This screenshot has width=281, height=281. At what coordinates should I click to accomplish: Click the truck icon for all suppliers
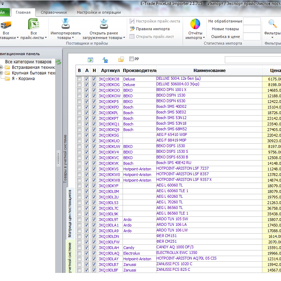click(x=6, y=25)
